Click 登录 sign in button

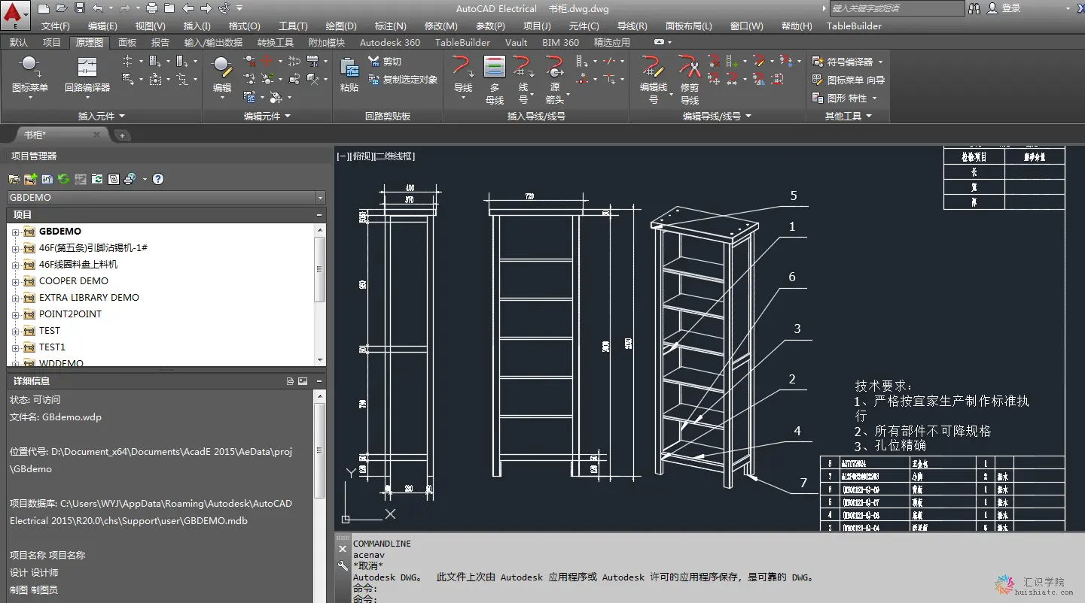[1004, 8]
